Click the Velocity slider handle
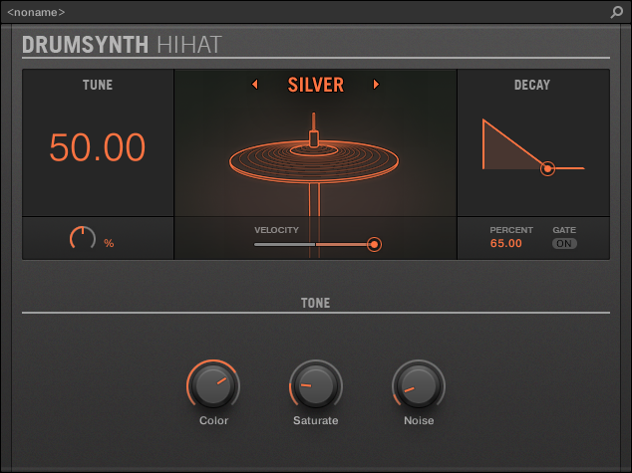 click(374, 244)
